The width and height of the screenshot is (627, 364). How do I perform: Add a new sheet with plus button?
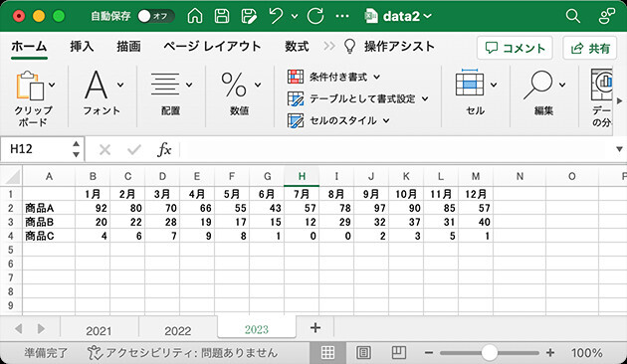[315, 328]
